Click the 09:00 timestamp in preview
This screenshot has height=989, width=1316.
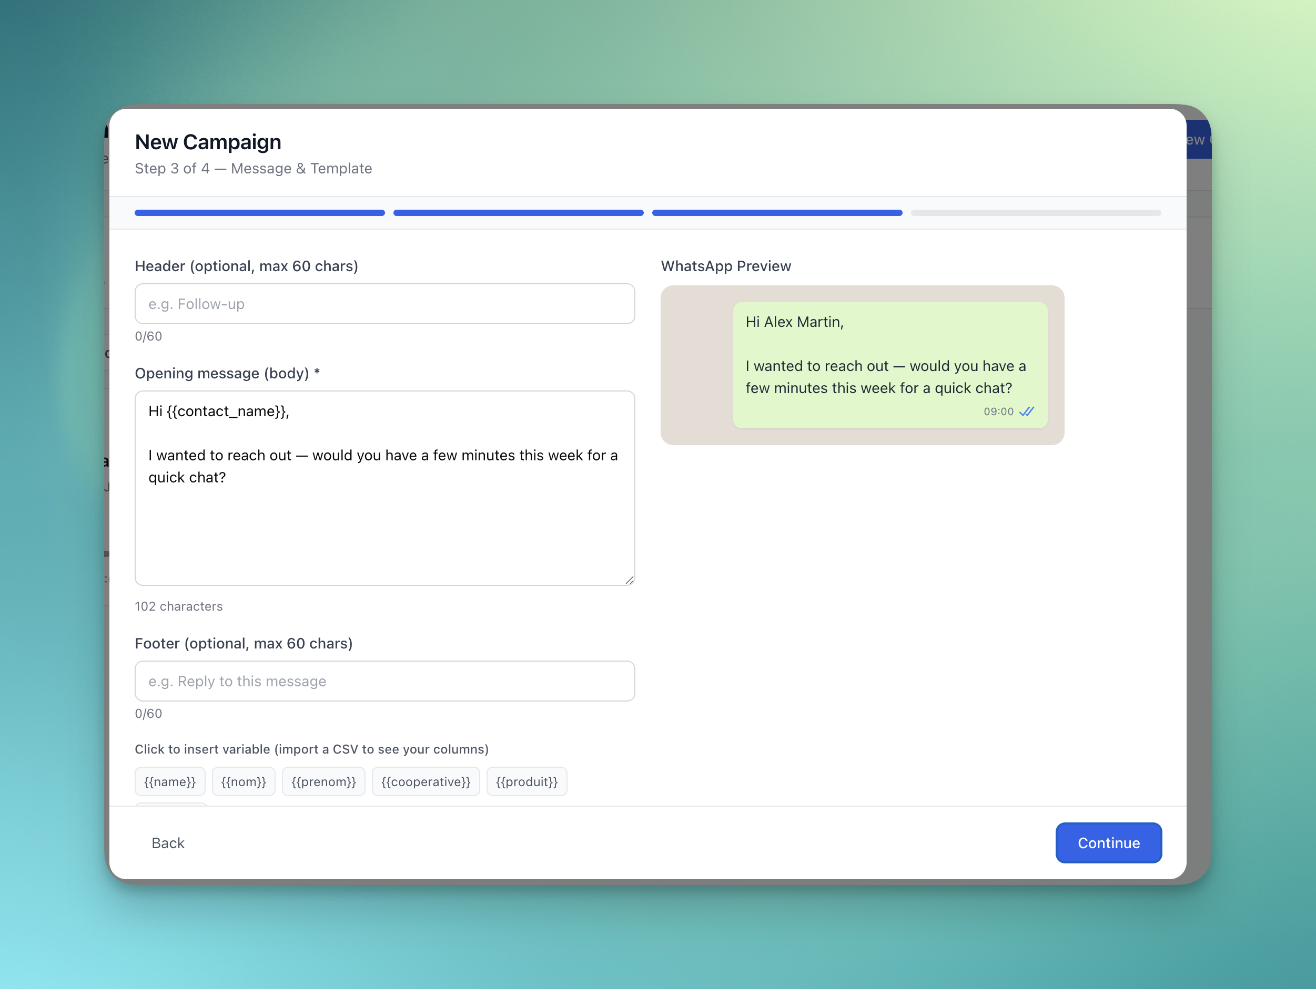coord(998,411)
